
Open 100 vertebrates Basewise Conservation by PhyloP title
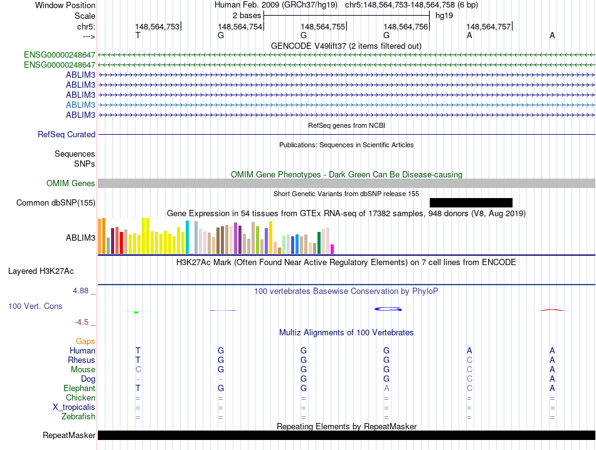click(346, 291)
